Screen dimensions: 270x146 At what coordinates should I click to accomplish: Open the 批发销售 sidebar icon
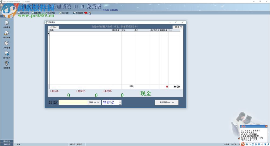[7, 35]
